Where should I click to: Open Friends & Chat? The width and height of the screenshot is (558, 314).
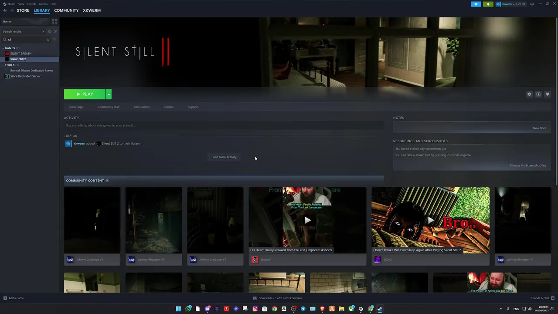542,298
